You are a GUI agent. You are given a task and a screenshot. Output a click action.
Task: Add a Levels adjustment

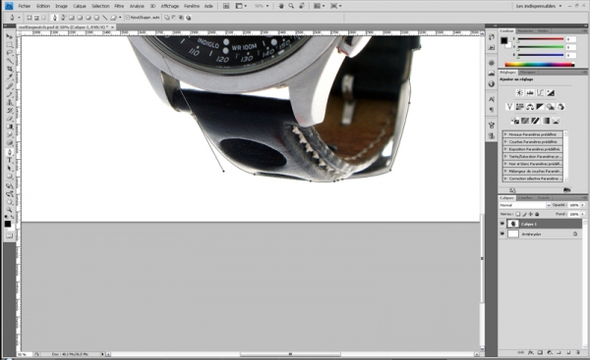(x=530, y=93)
